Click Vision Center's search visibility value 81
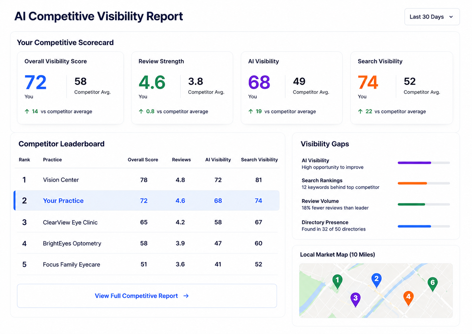 pos(258,180)
